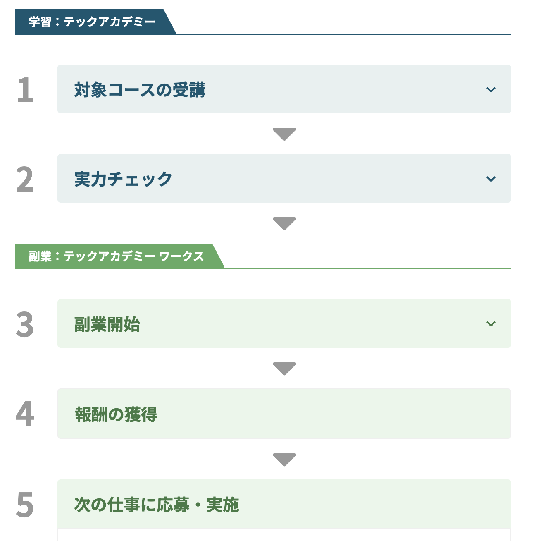The height and width of the screenshot is (541, 534).
Task: Click the down triangle below 実力チェック
Action: 284,223
